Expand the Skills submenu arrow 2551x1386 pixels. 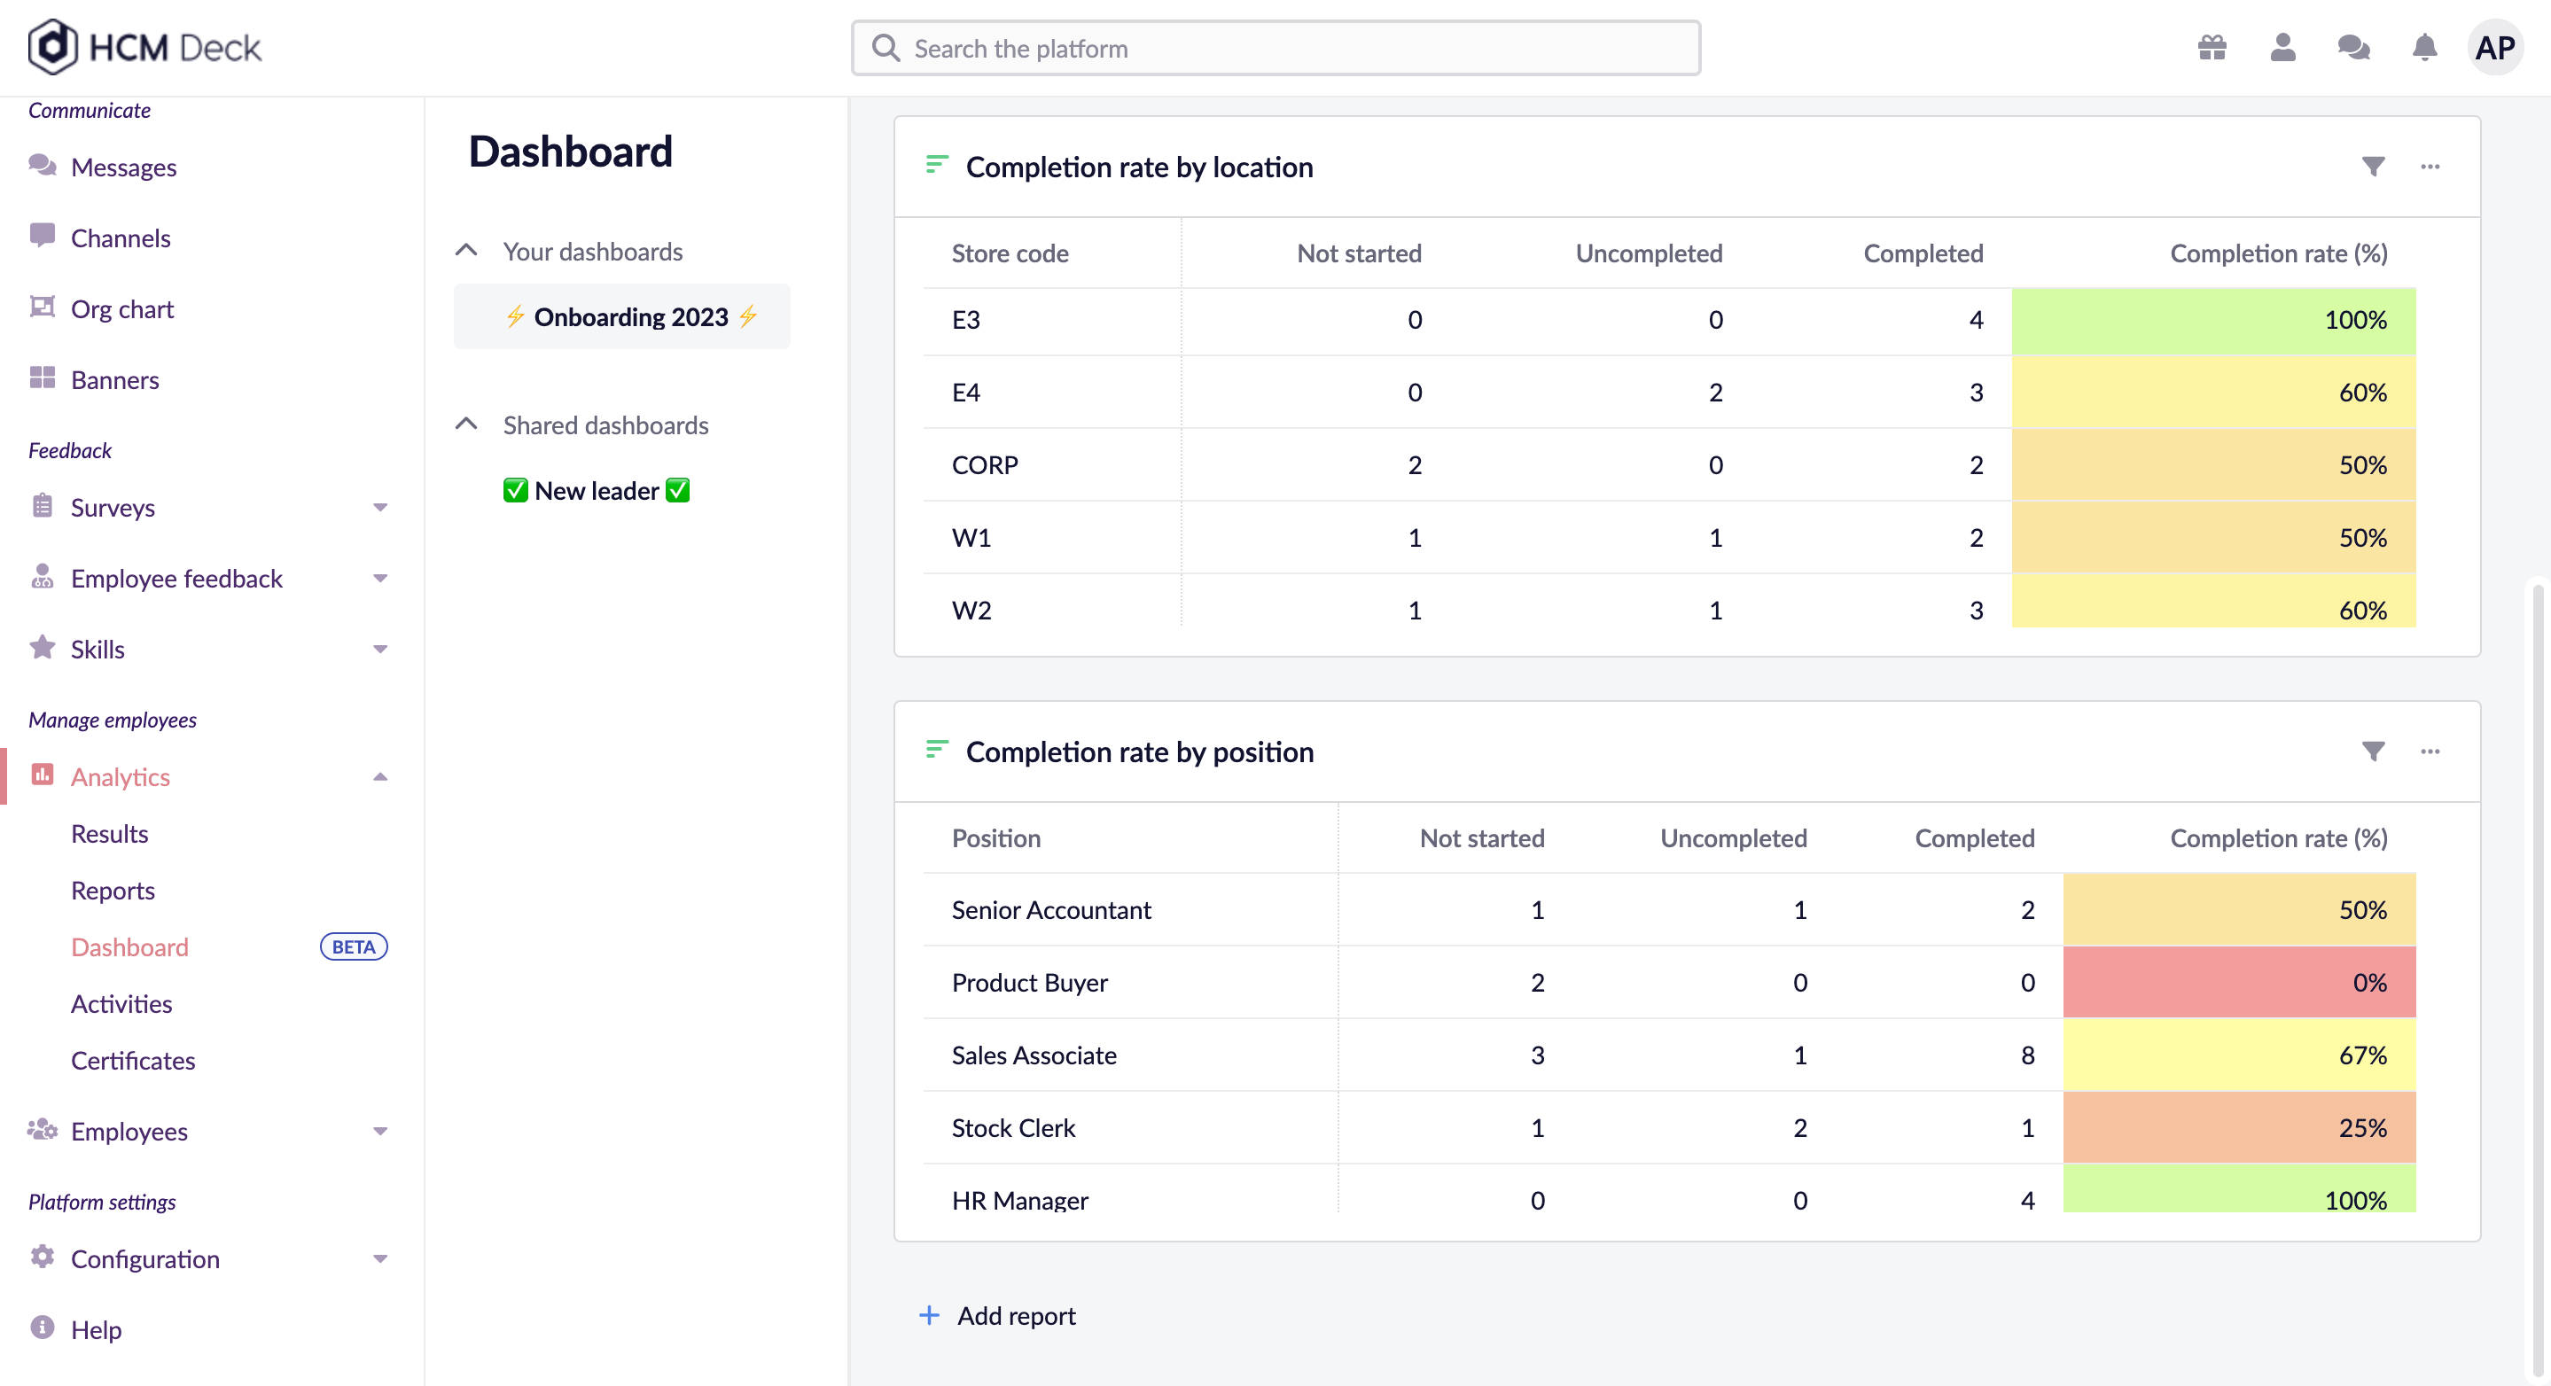pos(380,650)
